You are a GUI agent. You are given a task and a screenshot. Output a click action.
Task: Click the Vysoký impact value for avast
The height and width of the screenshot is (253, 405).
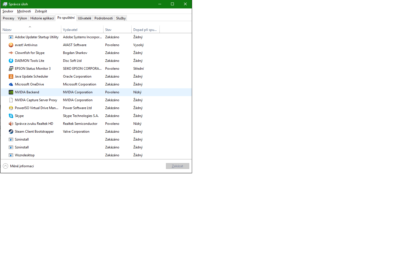(138, 45)
